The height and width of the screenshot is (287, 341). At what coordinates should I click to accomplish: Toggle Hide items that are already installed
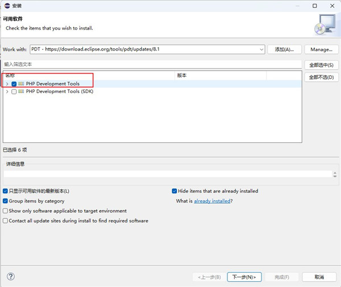tap(174, 191)
